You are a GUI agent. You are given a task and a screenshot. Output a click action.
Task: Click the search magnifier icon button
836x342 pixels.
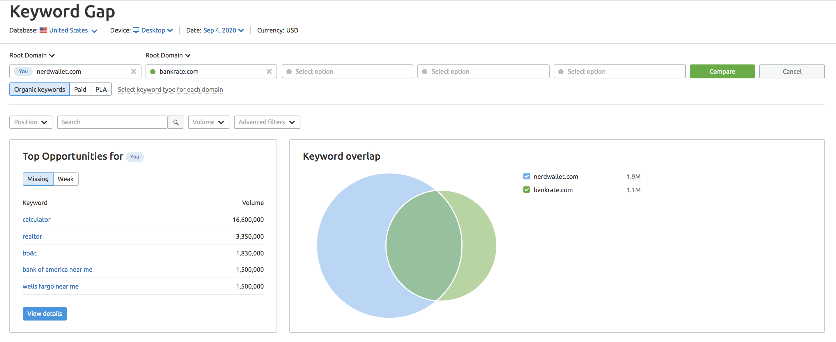[x=176, y=122]
